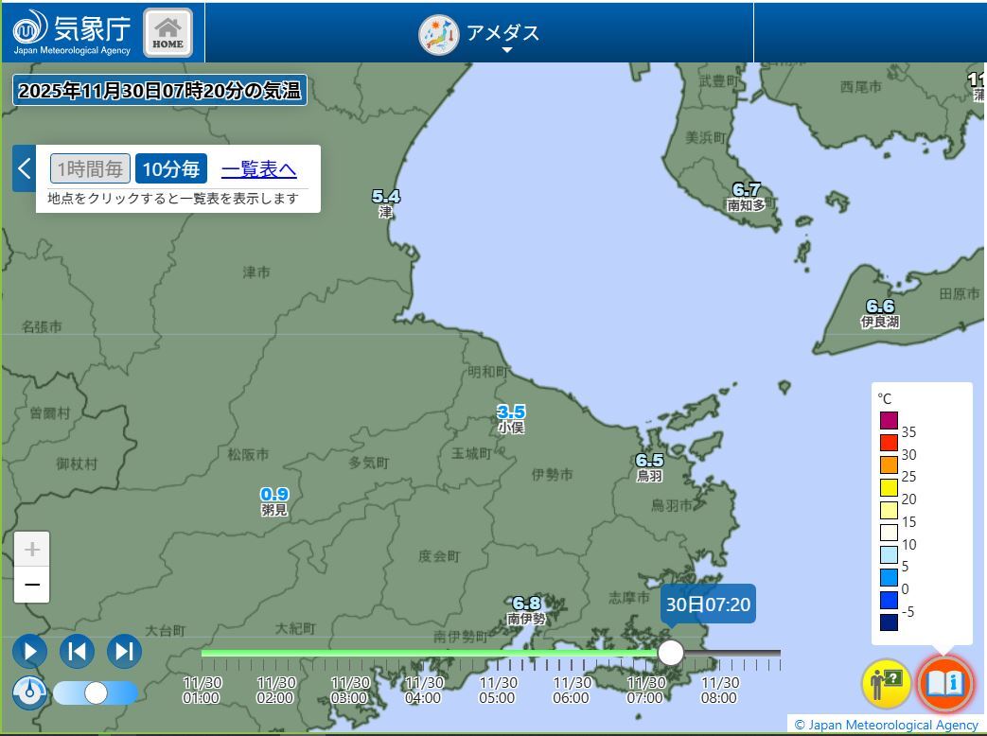Click the dropdown arrow under アメダス
Viewport: 987px width, 736px height.
(506, 51)
